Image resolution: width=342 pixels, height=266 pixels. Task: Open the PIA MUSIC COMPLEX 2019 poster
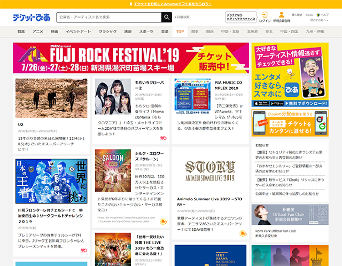point(192,97)
